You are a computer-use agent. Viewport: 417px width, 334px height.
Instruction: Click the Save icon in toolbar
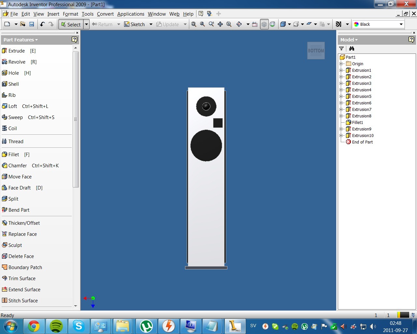(x=32, y=24)
